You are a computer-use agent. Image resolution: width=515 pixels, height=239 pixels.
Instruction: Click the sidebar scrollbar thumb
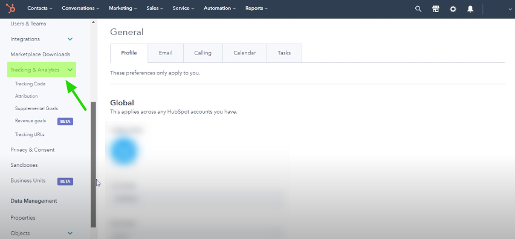[x=93, y=165]
